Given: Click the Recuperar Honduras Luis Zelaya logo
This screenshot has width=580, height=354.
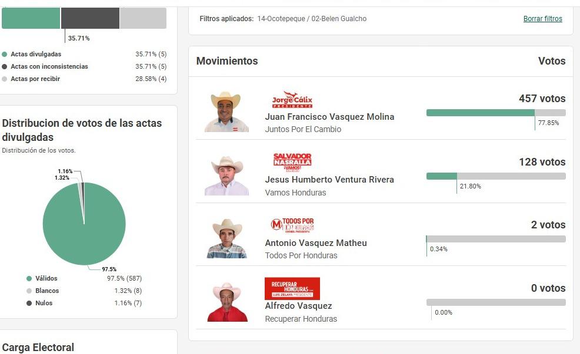Looking at the screenshot, I should pos(291,288).
